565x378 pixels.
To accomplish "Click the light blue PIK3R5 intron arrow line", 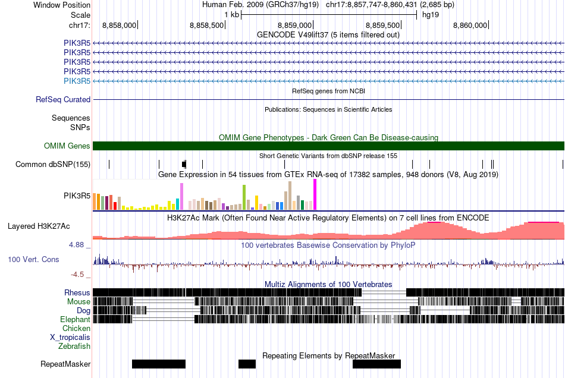I will pos(329,81).
